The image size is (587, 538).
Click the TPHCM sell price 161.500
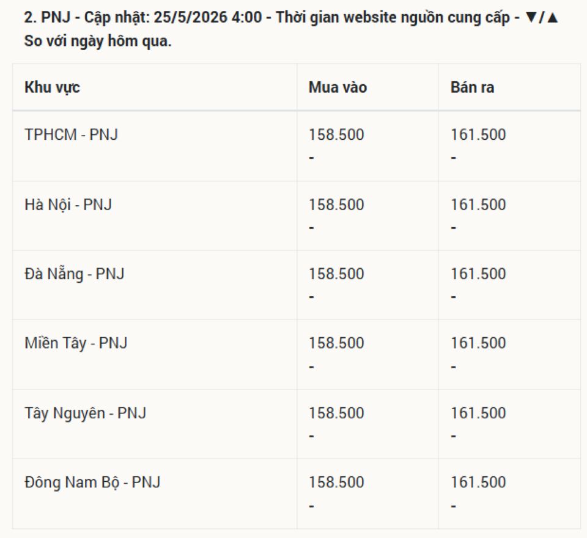coord(478,135)
